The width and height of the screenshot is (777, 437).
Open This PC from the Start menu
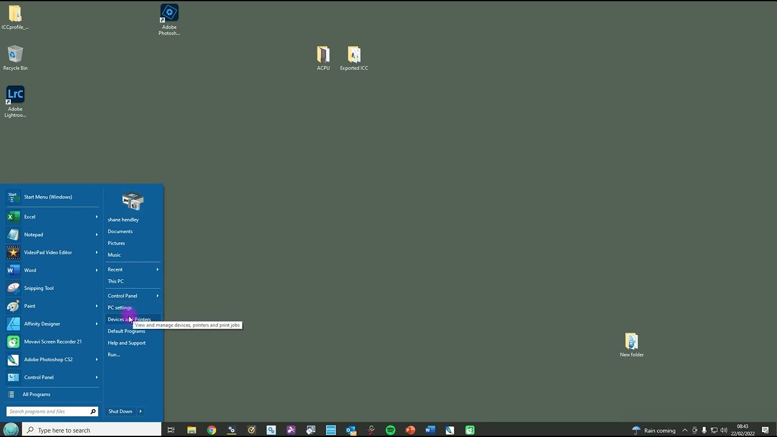(115, 281)
